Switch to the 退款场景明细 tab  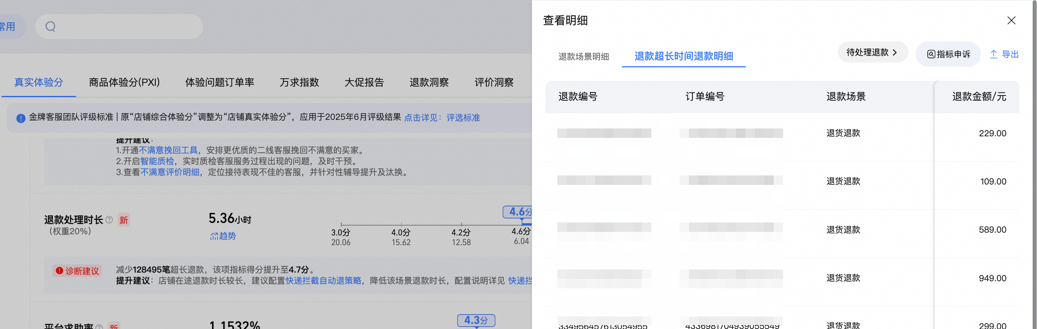(x=583, y=57)
